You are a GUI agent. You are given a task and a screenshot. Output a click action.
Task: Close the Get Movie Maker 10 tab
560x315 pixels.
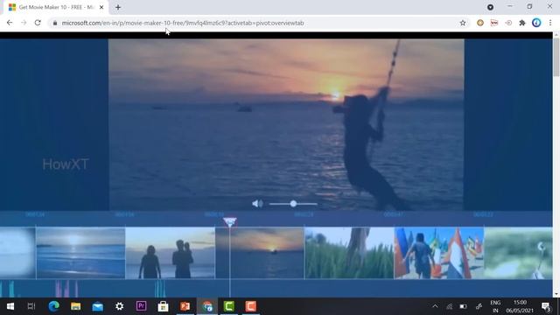tap(101, 7)
